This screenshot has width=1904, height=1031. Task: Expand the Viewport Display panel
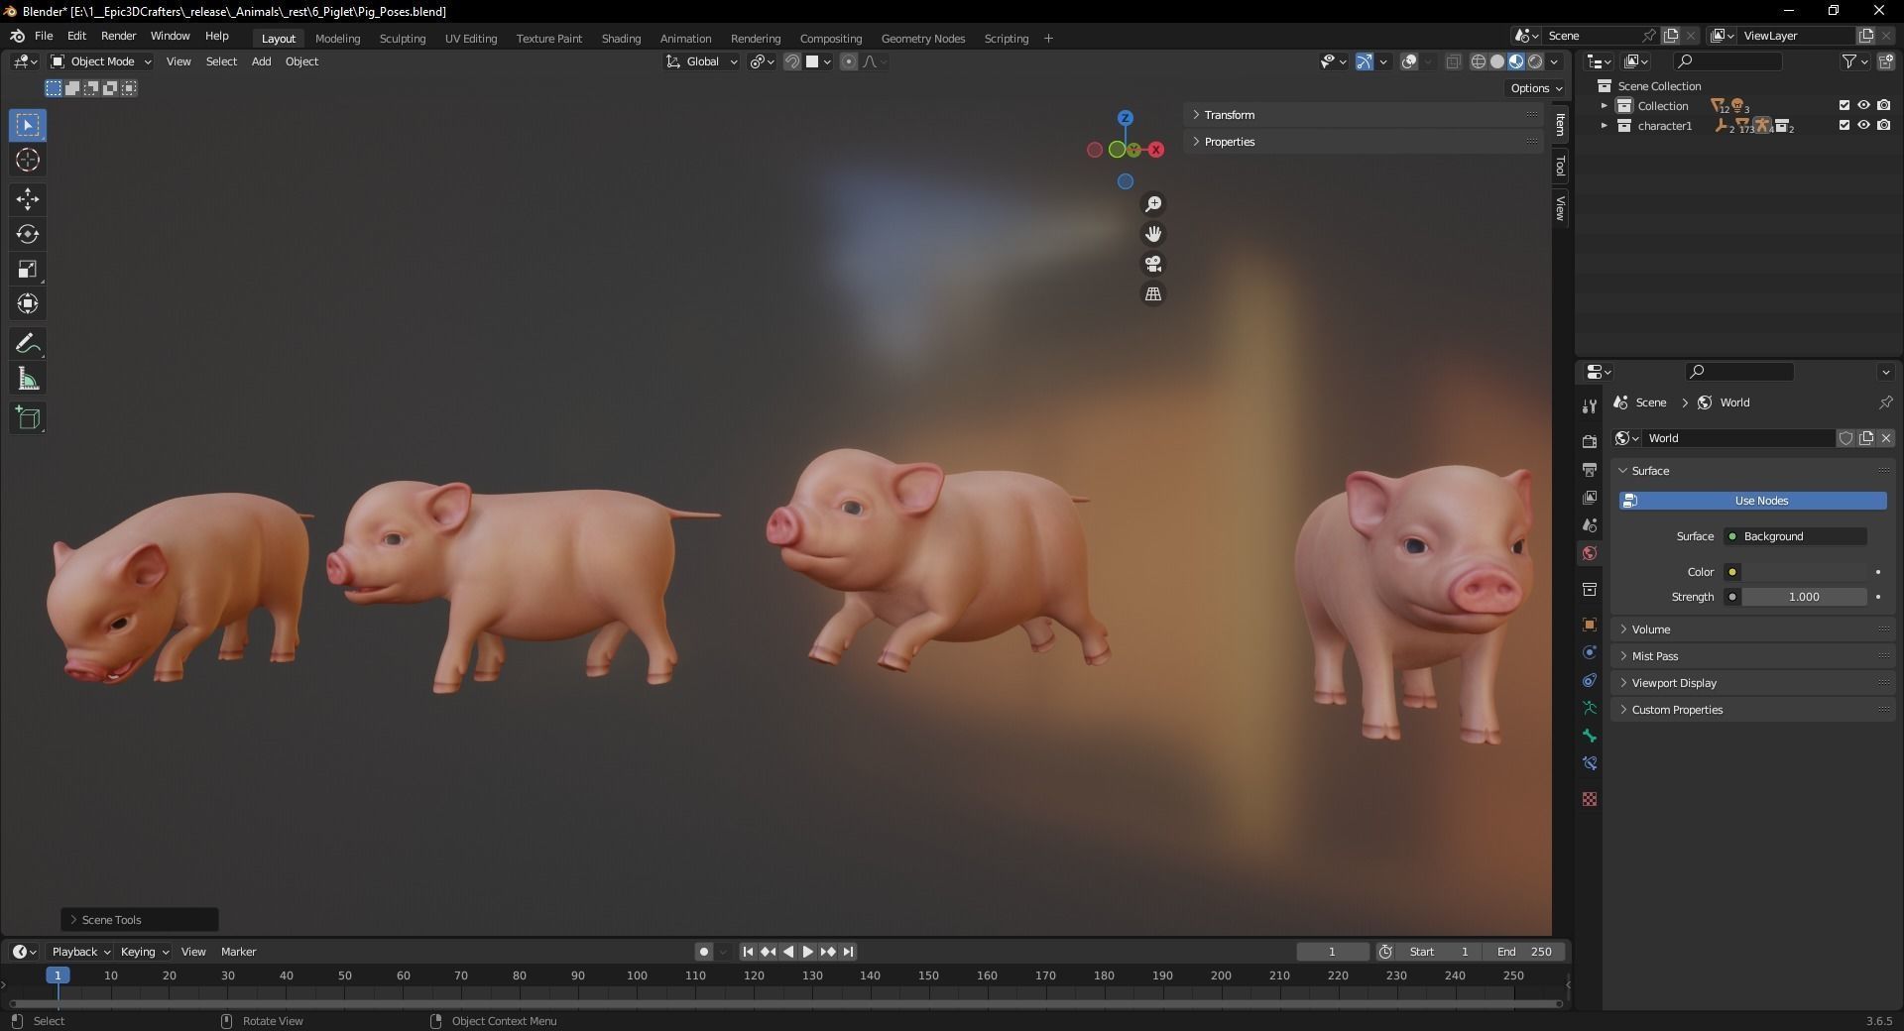click(1753, 683)
